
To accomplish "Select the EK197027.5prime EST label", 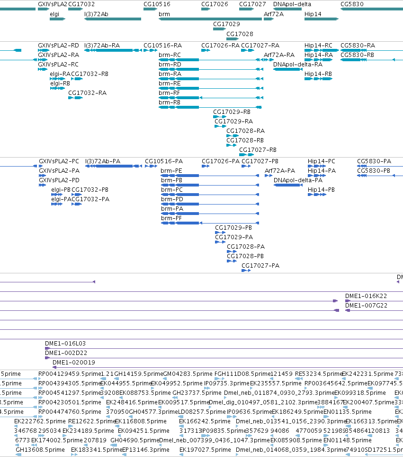I will [x=205, y=450].
